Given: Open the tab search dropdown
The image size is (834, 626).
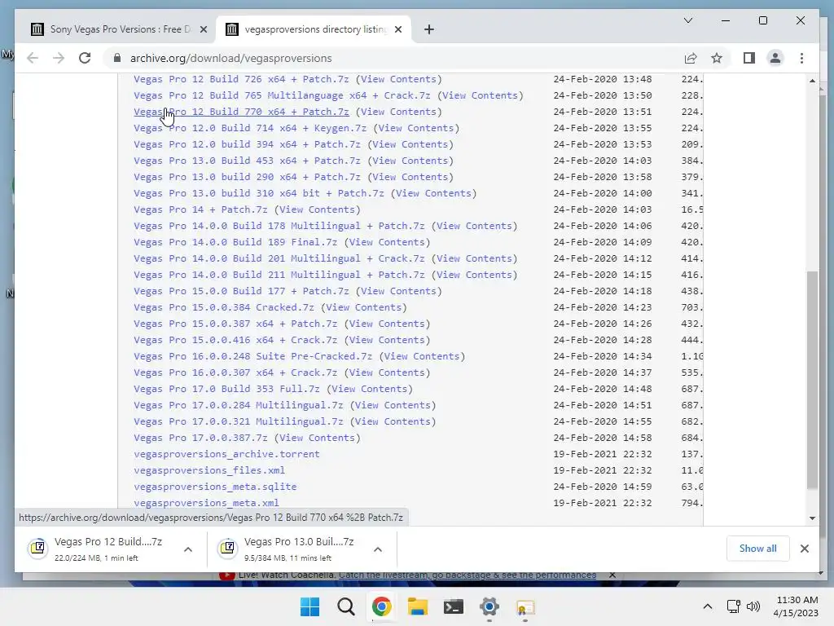Looking at the screenshot, I should [x=687, y=20].
